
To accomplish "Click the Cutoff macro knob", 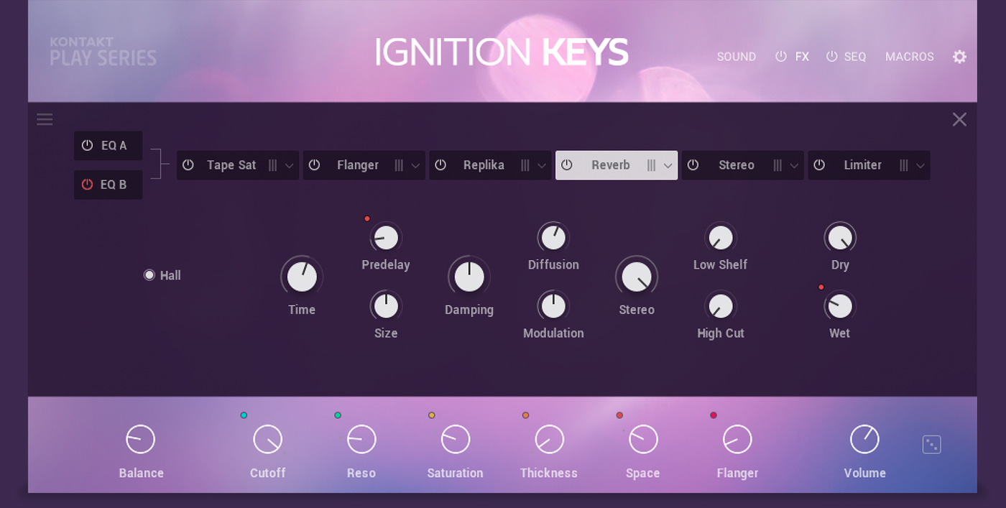I will [x=268, y=439].
